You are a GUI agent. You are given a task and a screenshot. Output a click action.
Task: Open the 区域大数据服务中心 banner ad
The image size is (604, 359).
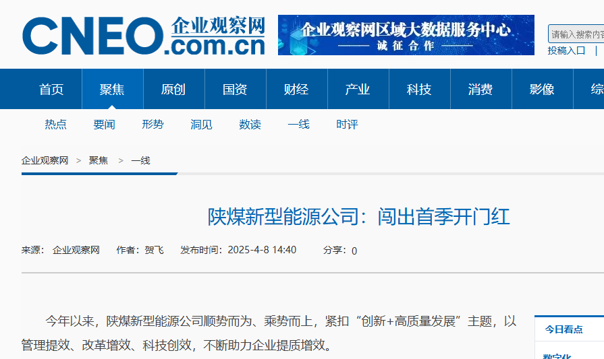click(406, 35)
